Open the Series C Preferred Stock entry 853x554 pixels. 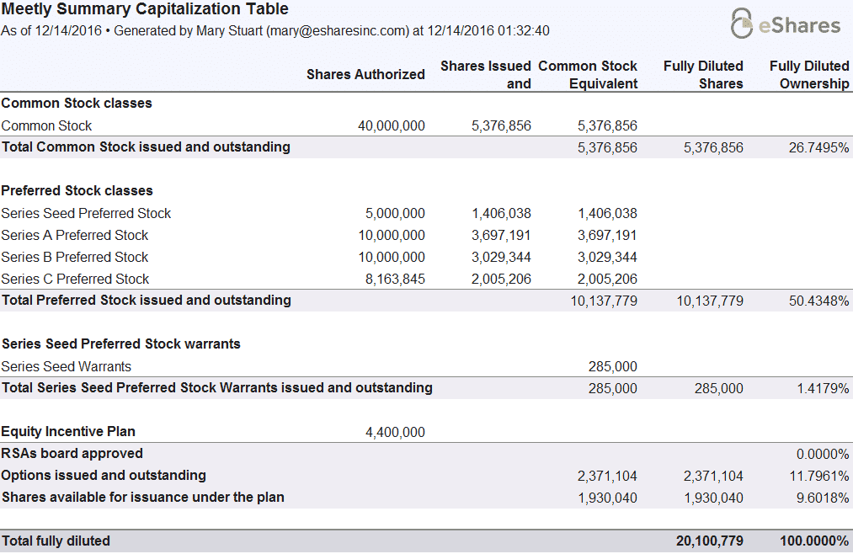tap(75, 279)
